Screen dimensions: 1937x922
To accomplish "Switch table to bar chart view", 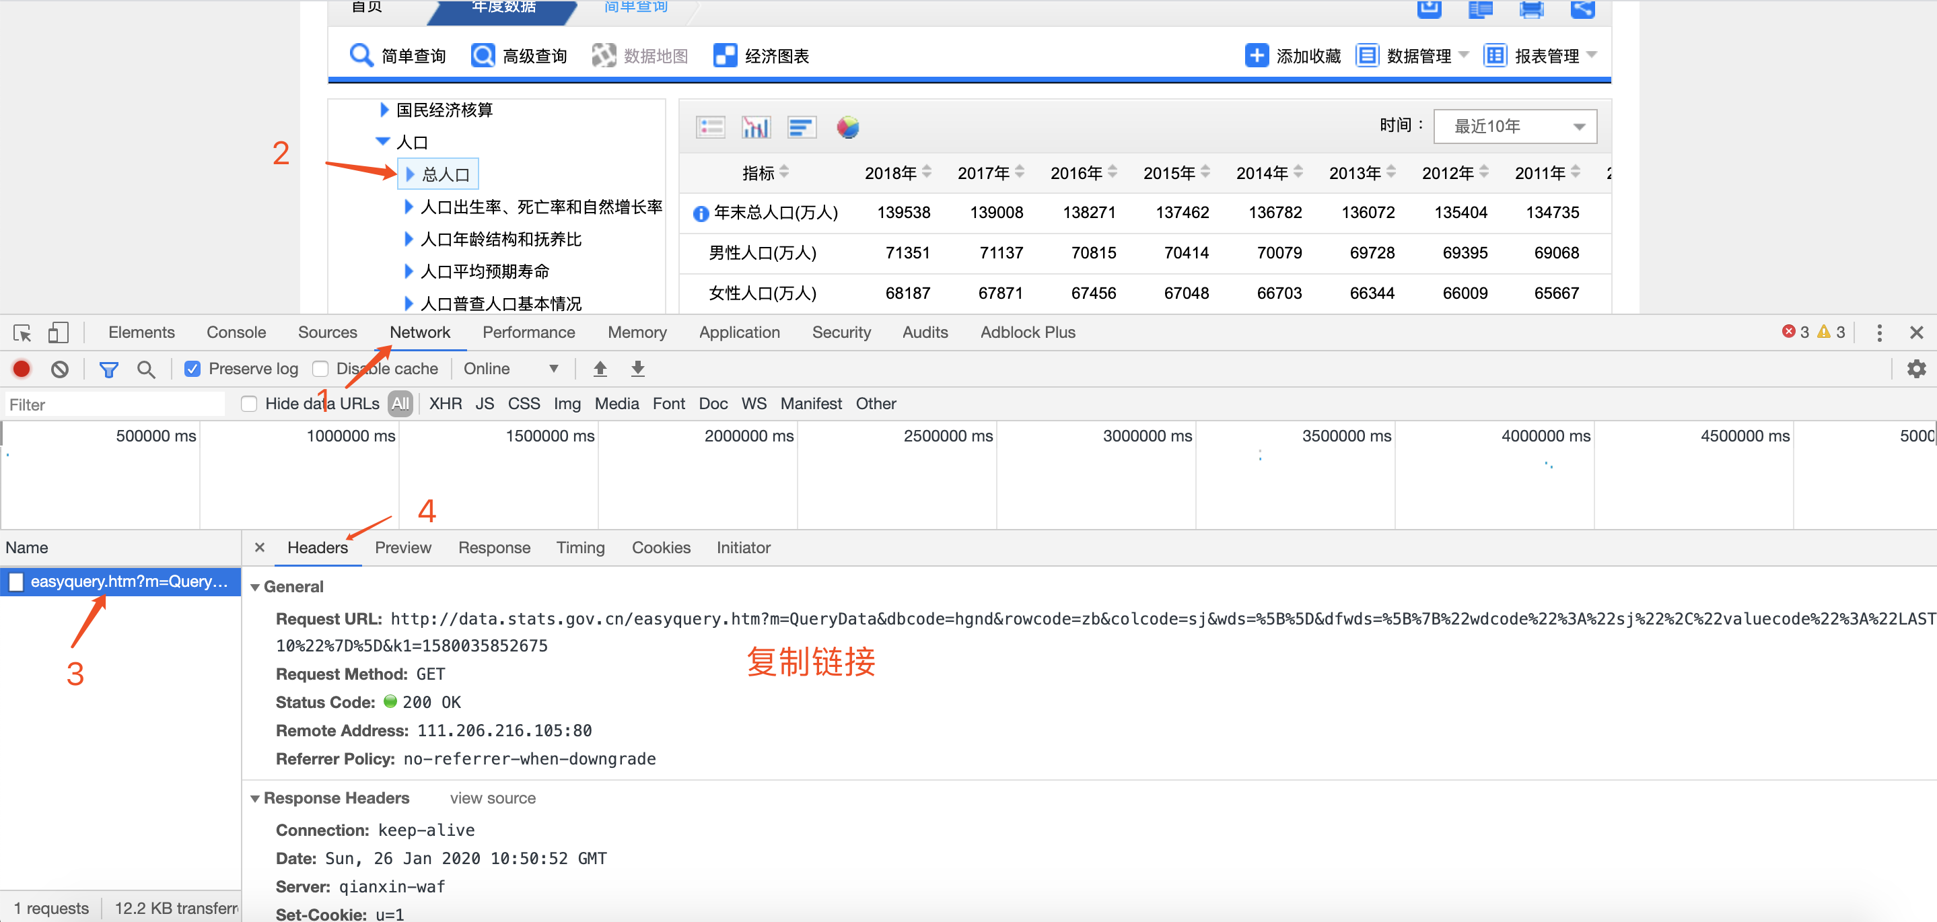I will tap(756, 127).
